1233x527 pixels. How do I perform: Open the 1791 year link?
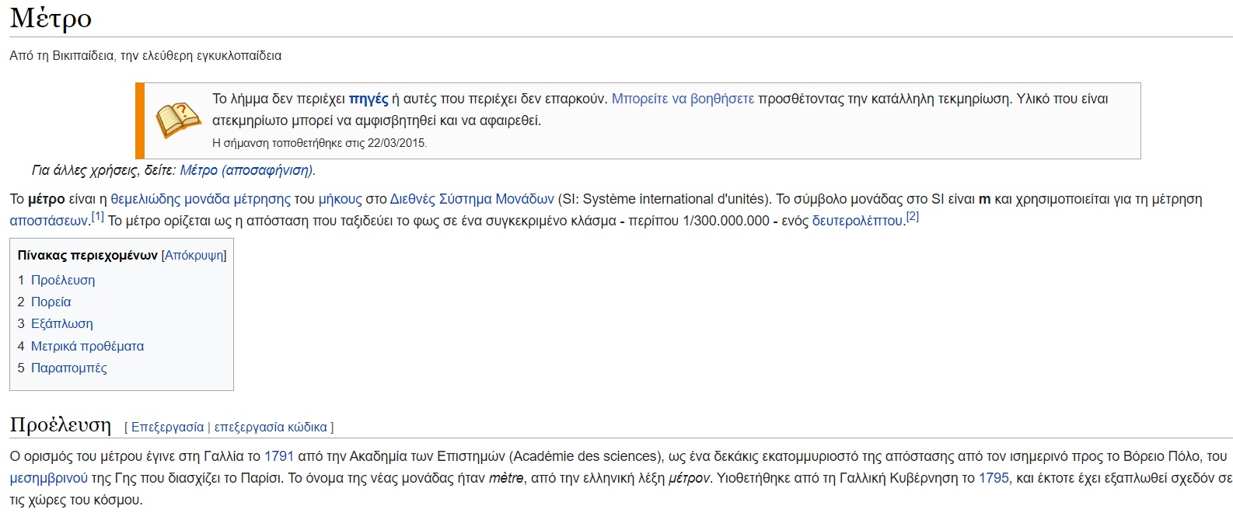[x=279, y=456]
